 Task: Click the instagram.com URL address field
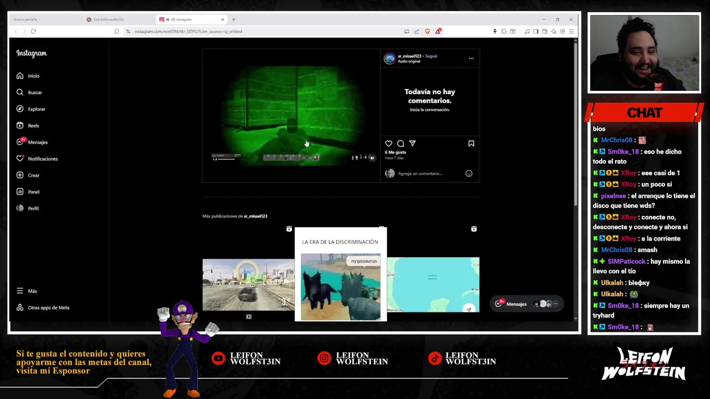coord(188,32)
